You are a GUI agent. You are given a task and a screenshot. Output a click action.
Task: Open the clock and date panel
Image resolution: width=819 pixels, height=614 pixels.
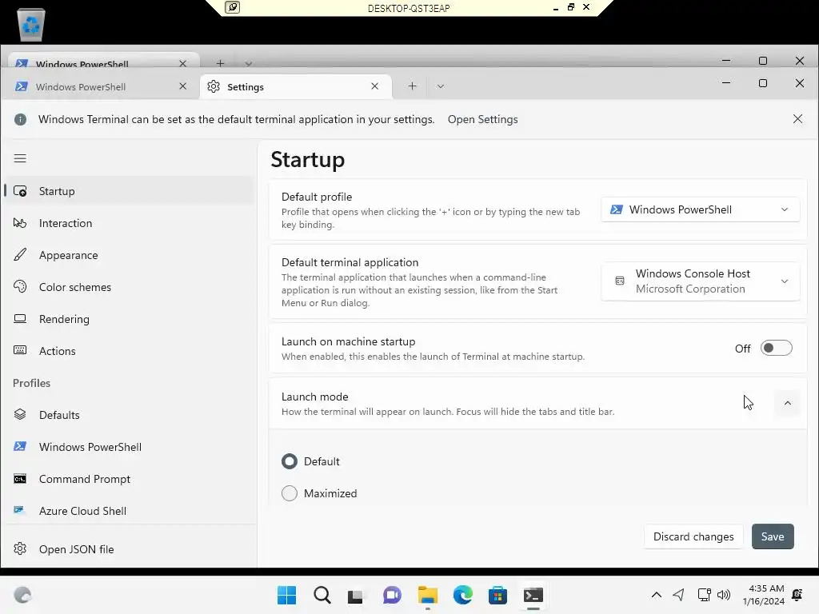point(764,595)
